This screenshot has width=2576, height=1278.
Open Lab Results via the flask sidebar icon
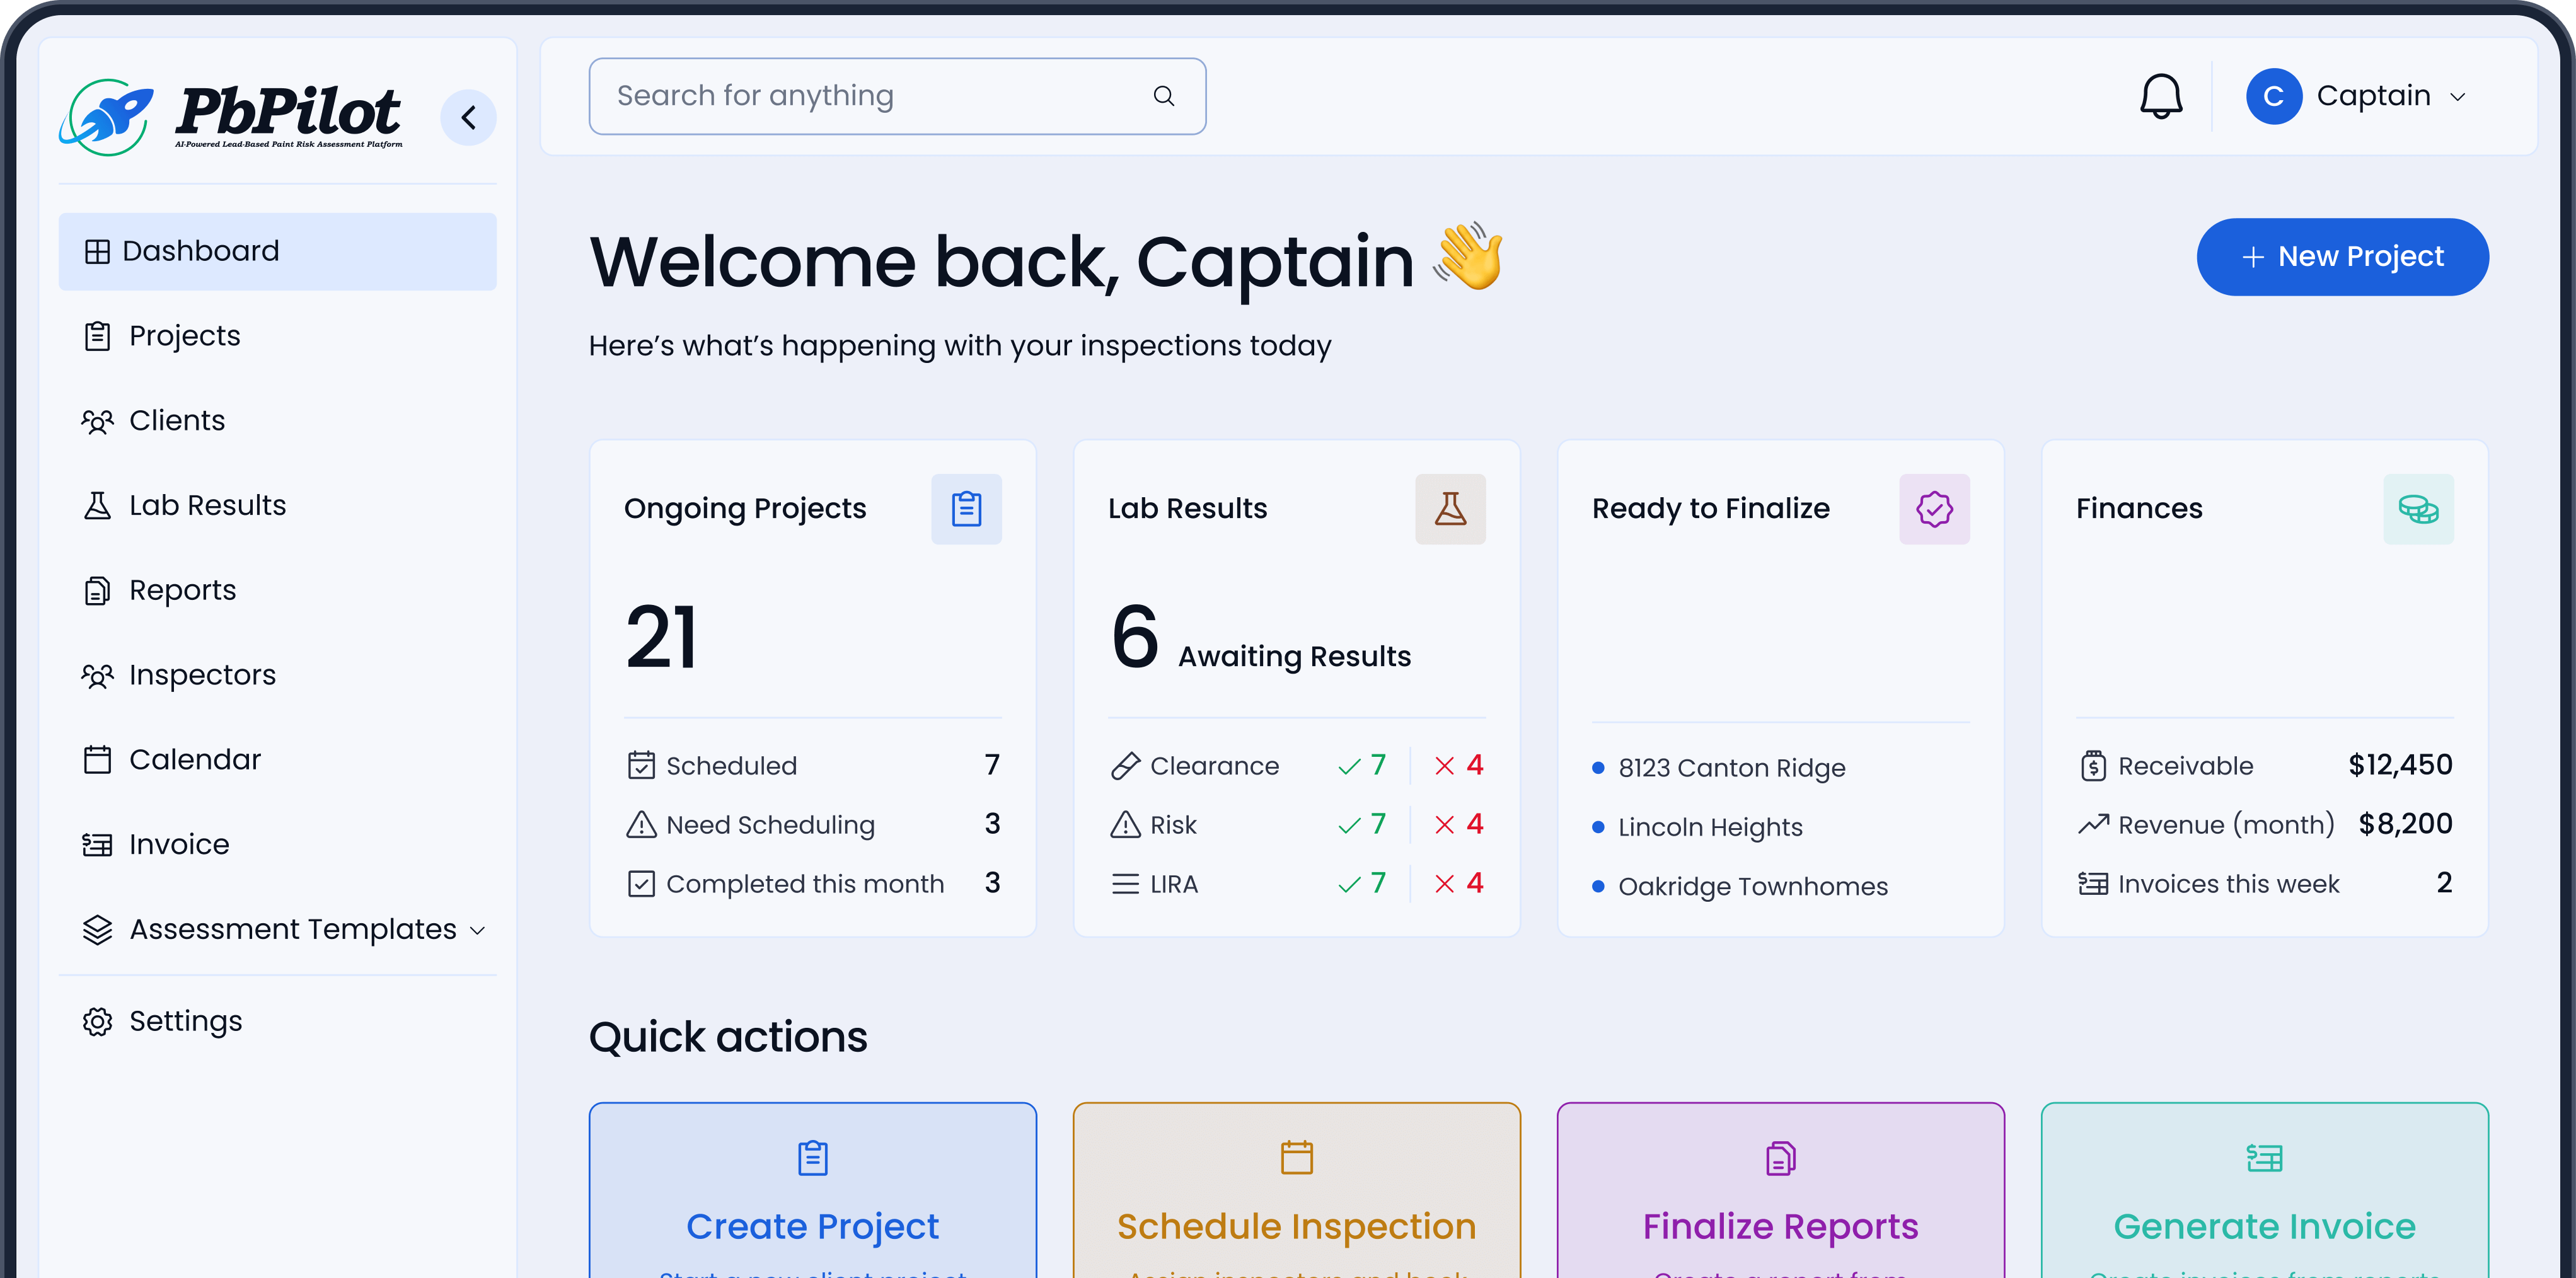97,506
